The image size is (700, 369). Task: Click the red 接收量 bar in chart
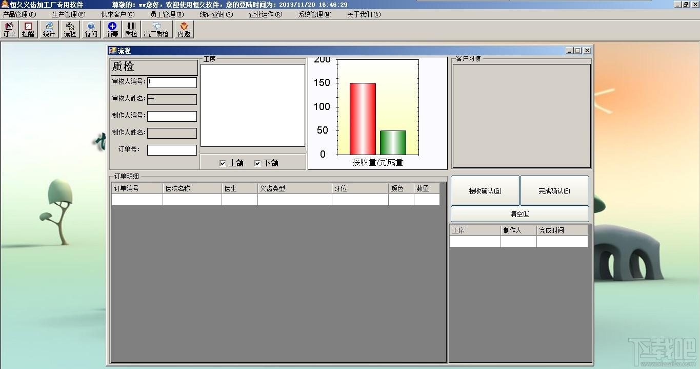[x=363, y=119]
